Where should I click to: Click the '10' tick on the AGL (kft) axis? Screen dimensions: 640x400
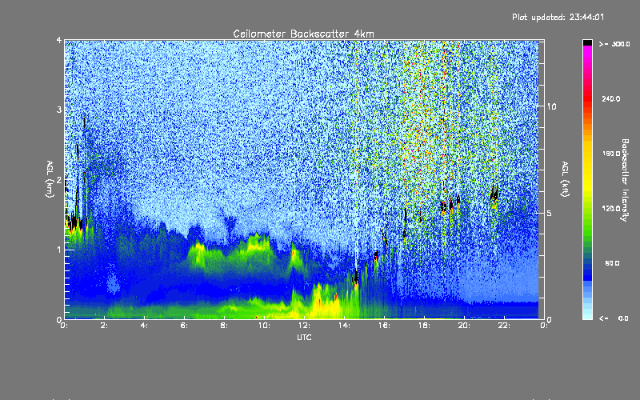point(551,107)
